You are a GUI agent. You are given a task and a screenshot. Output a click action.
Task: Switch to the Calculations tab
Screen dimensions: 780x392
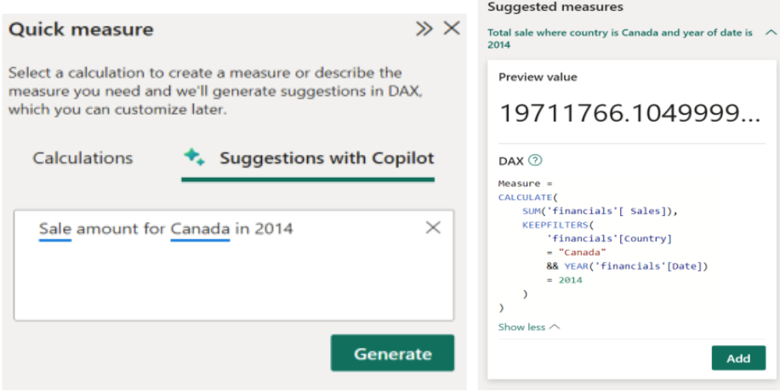(x=83, y=157)
